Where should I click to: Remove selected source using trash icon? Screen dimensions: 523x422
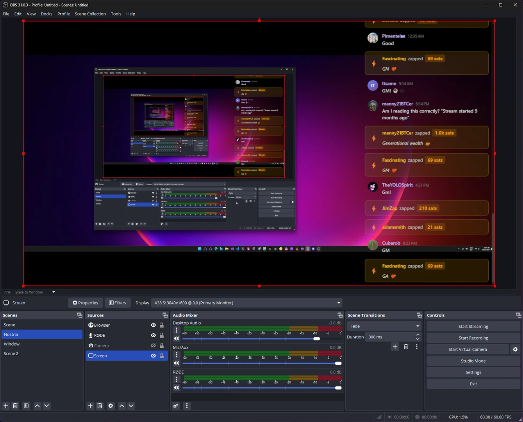click(100, 406)
